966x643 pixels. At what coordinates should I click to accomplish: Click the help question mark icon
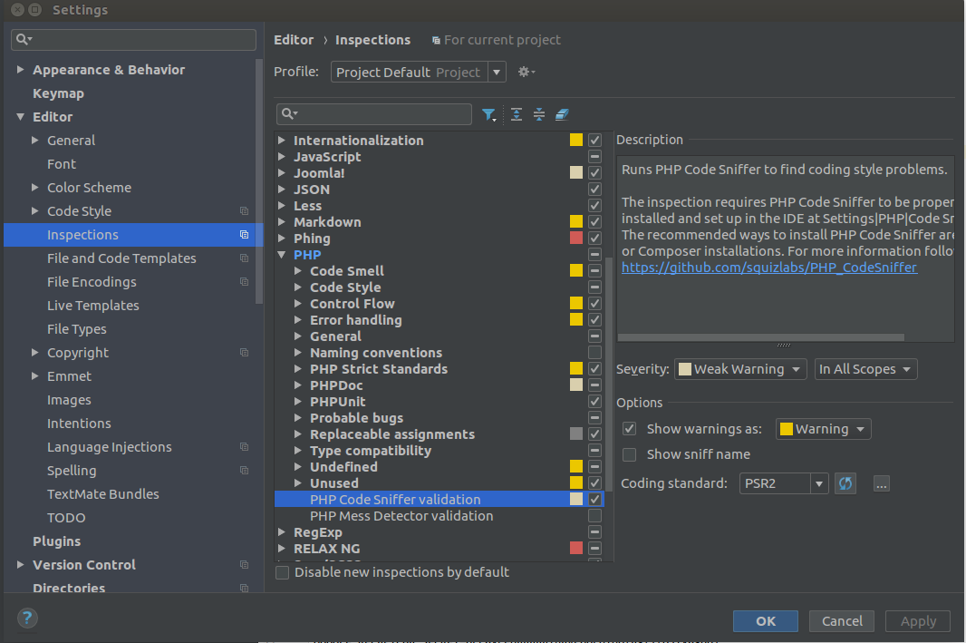(x=27, y=619)
